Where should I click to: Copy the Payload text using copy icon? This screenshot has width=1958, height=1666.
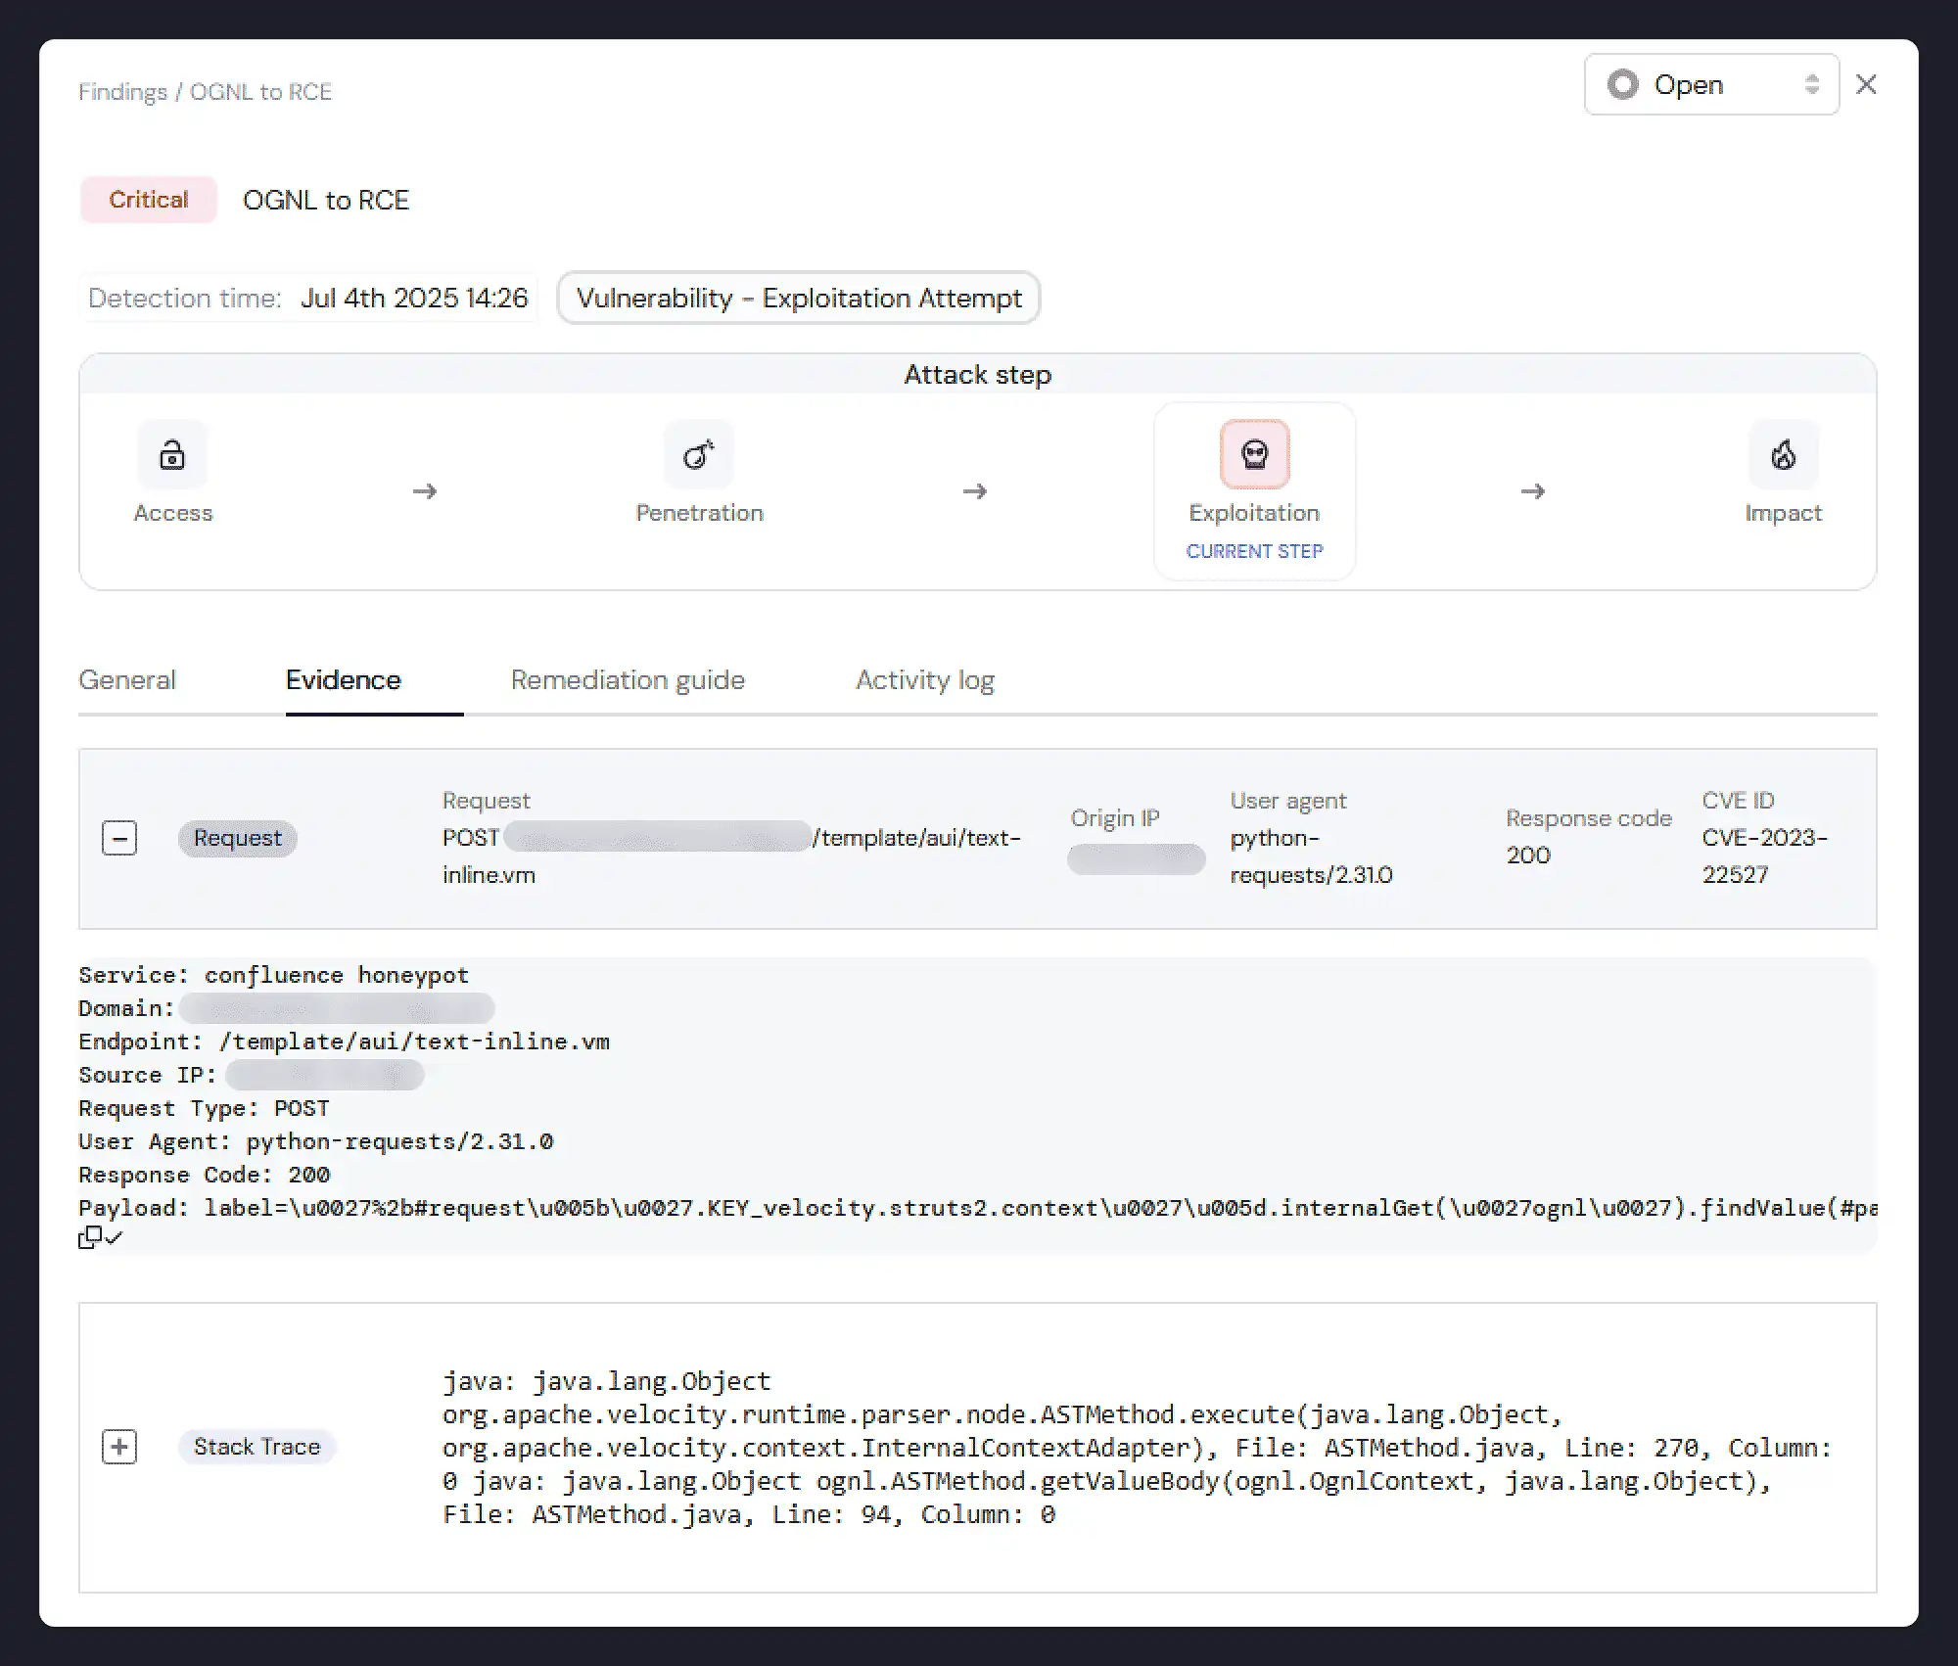coord(89,1238)
